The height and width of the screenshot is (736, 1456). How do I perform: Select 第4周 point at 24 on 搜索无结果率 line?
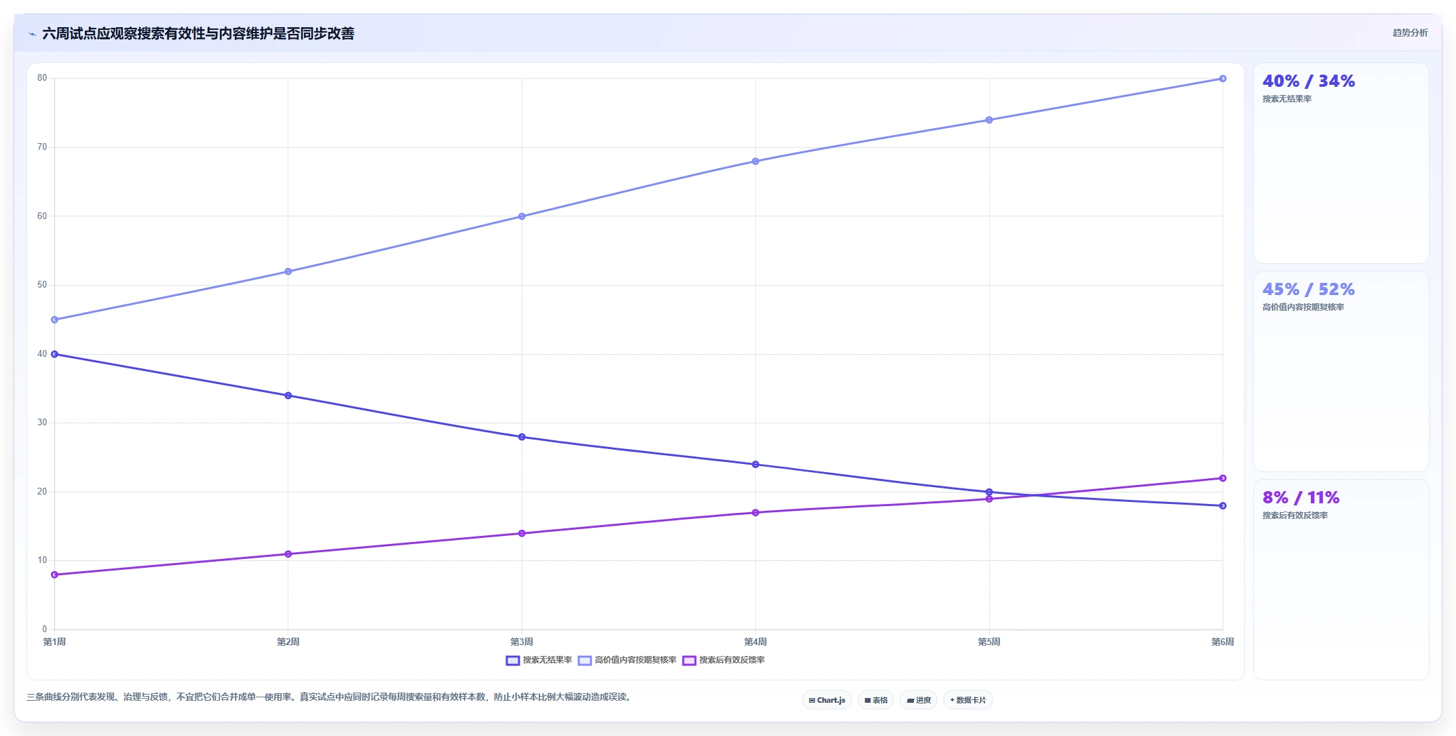pyautogui.click(x=755, y=465)
